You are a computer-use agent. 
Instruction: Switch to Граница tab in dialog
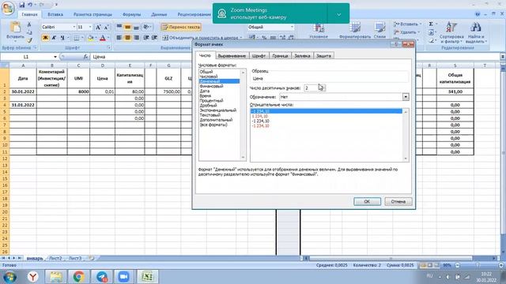(280, 56)
